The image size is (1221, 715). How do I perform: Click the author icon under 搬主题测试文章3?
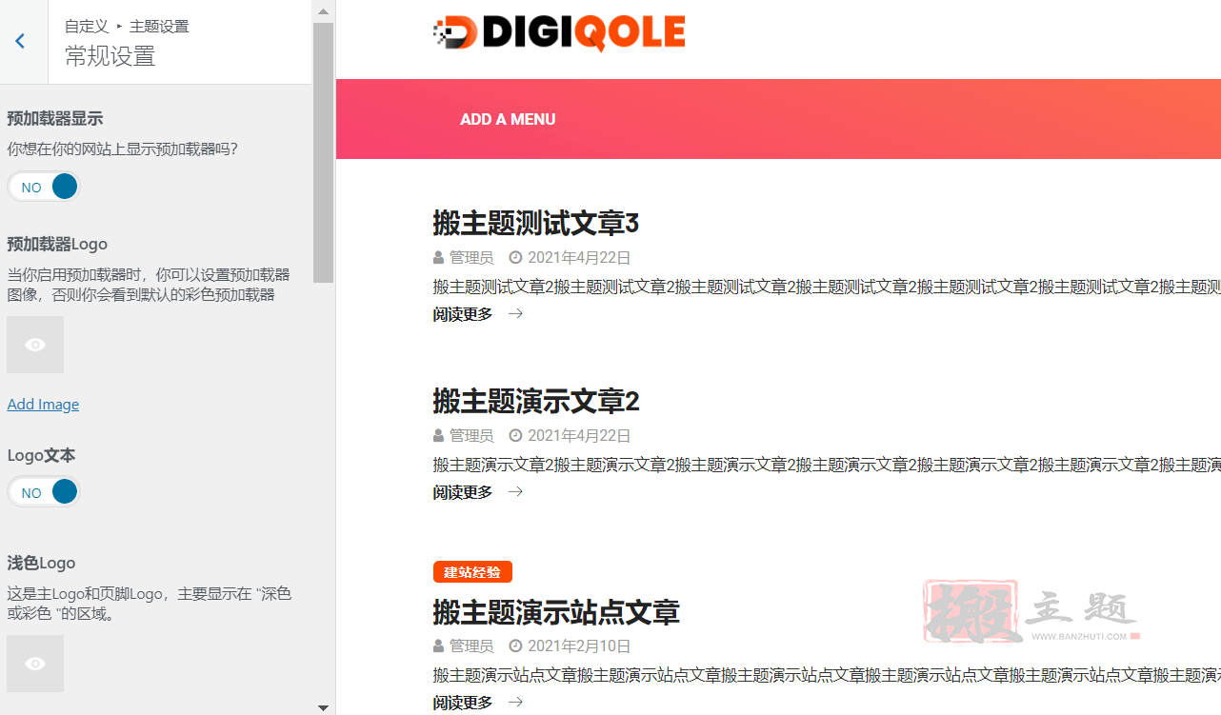coord(438,257)
